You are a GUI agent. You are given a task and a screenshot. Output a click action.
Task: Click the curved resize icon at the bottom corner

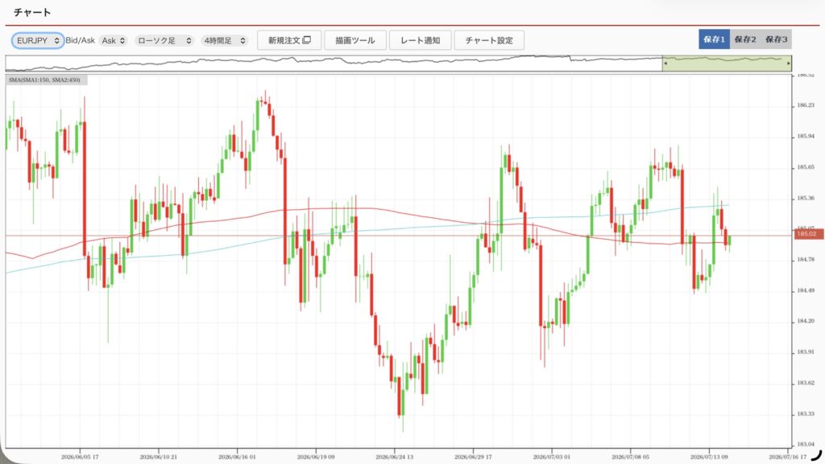click(x=816, y=454)
